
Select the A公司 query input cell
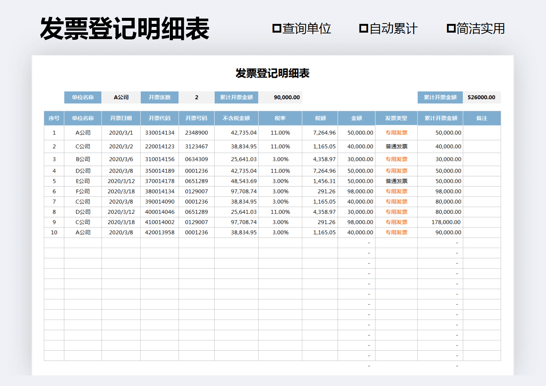[121, 97]
